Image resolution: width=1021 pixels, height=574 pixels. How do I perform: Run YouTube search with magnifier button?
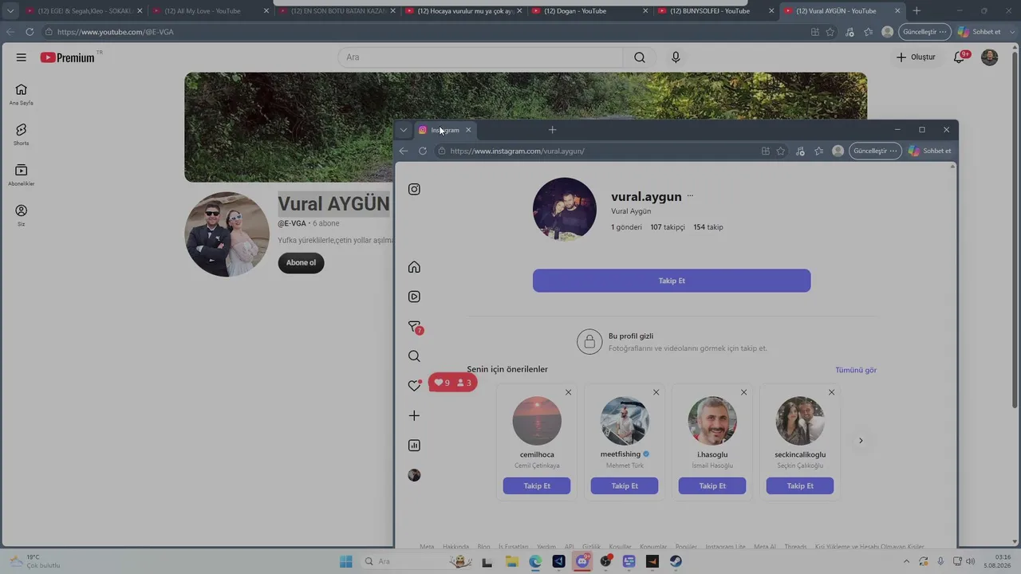640,57
